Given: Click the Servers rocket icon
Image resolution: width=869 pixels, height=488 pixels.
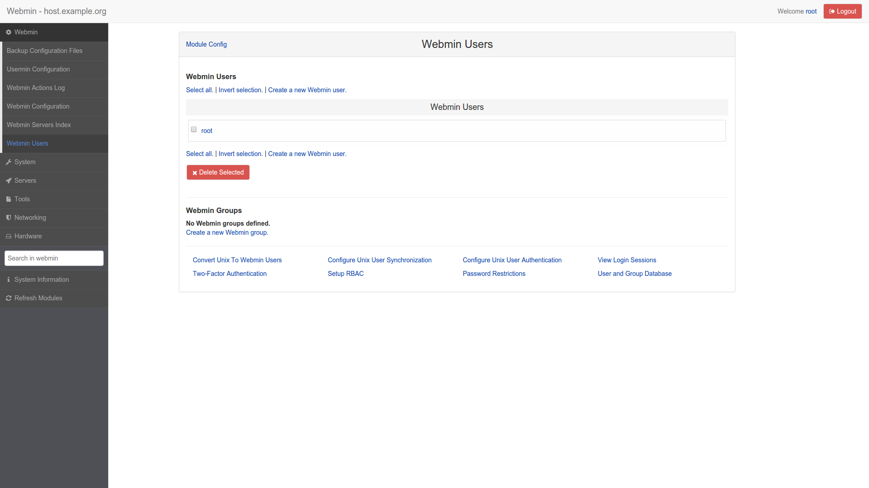Looking at the screenshot, I should pyautogui.click(x=9, y=180).
